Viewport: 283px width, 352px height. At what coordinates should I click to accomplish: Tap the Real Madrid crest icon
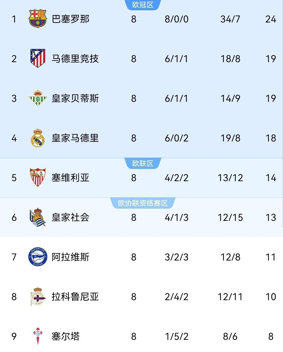point(38,138)
